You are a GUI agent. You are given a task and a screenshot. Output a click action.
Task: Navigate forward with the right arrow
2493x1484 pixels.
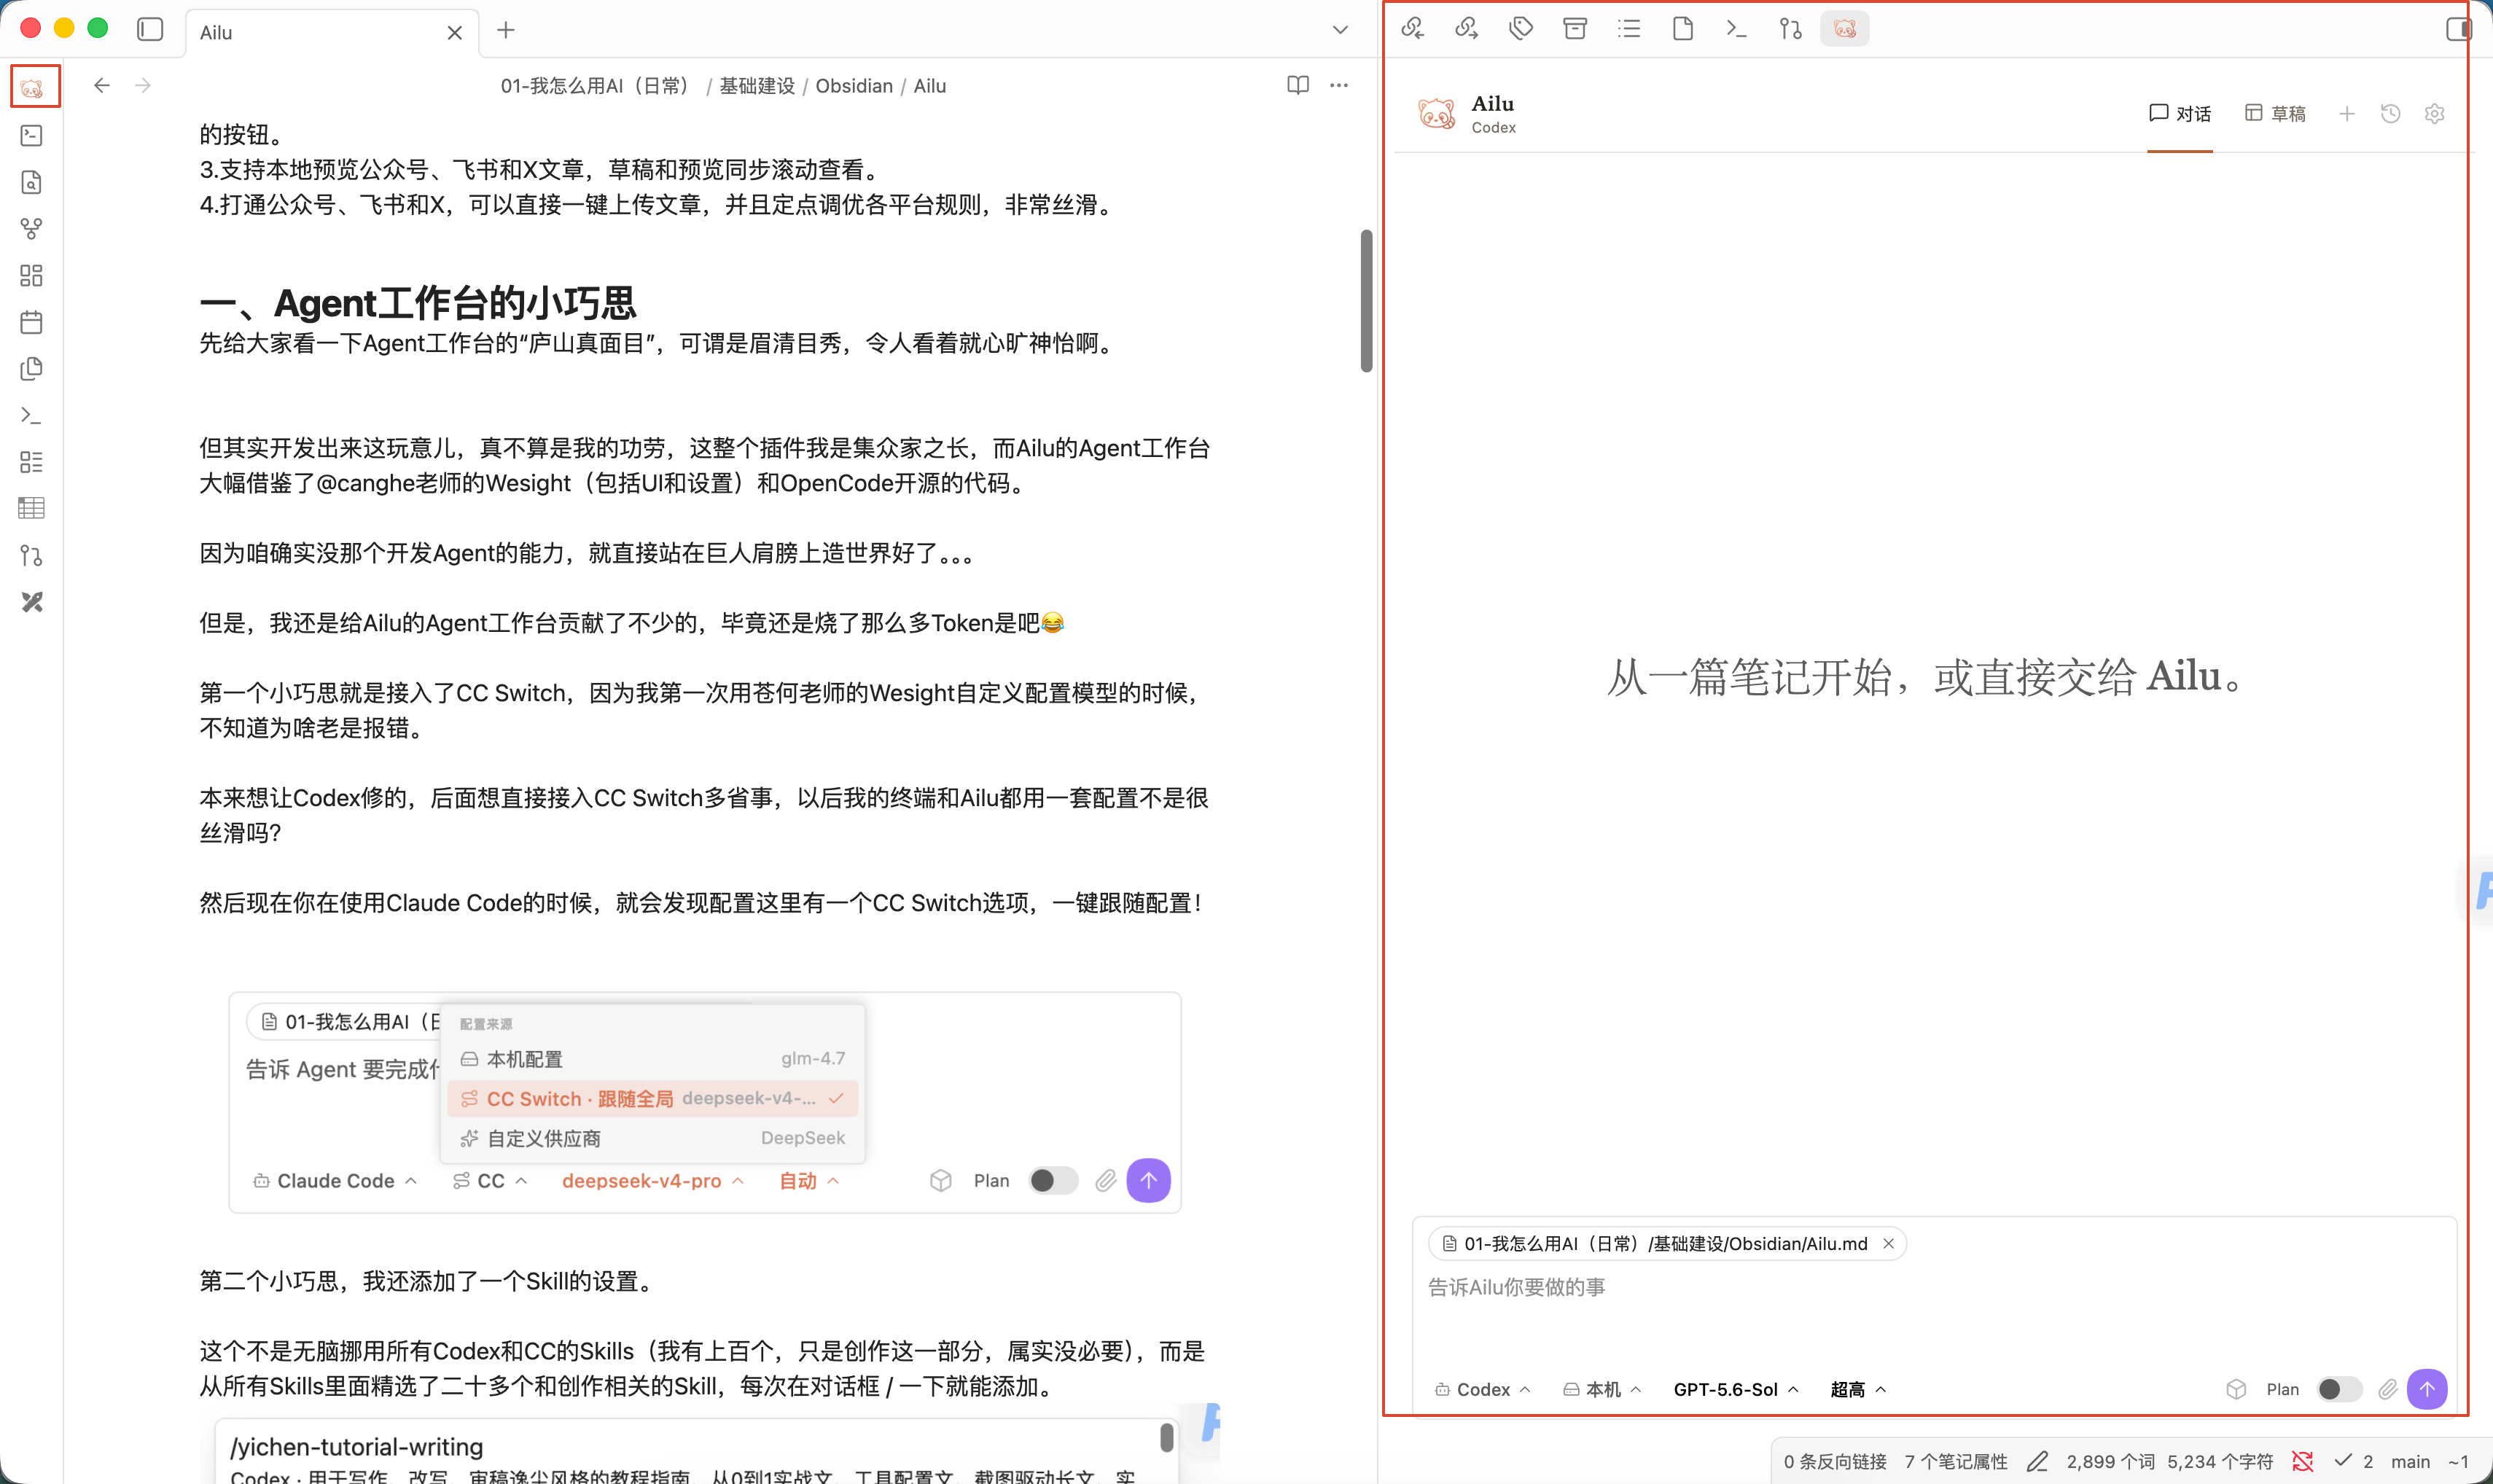pos(143,85)
